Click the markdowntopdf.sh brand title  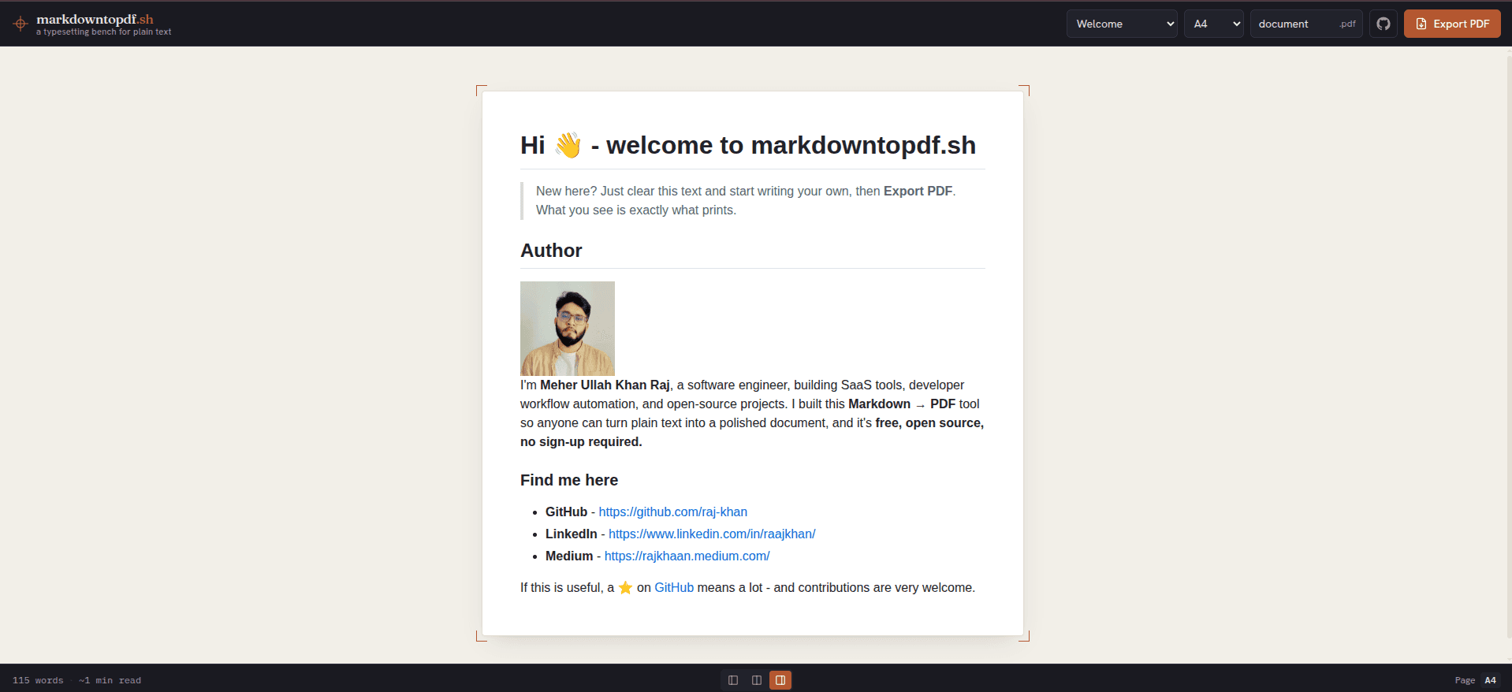95,19
